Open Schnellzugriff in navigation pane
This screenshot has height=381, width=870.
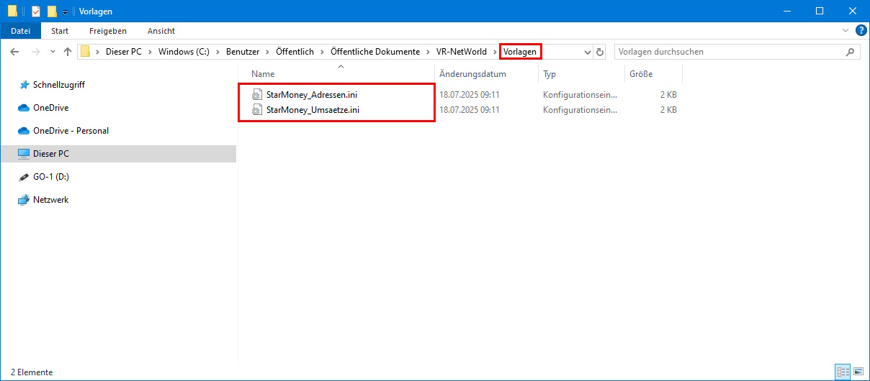[x=59, y=85]
